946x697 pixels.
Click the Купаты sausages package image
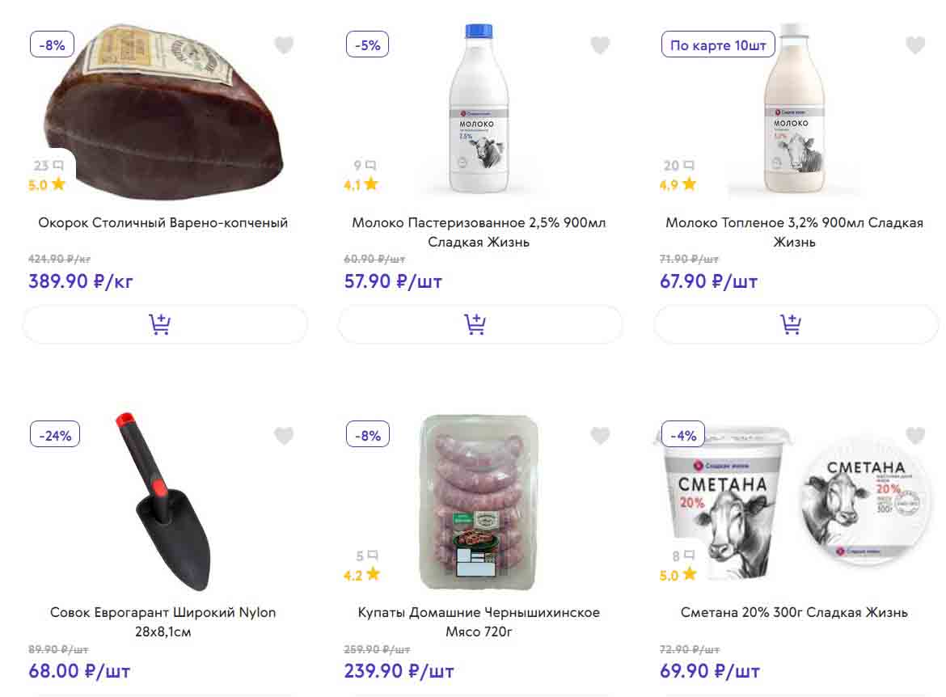pos(479,501)
